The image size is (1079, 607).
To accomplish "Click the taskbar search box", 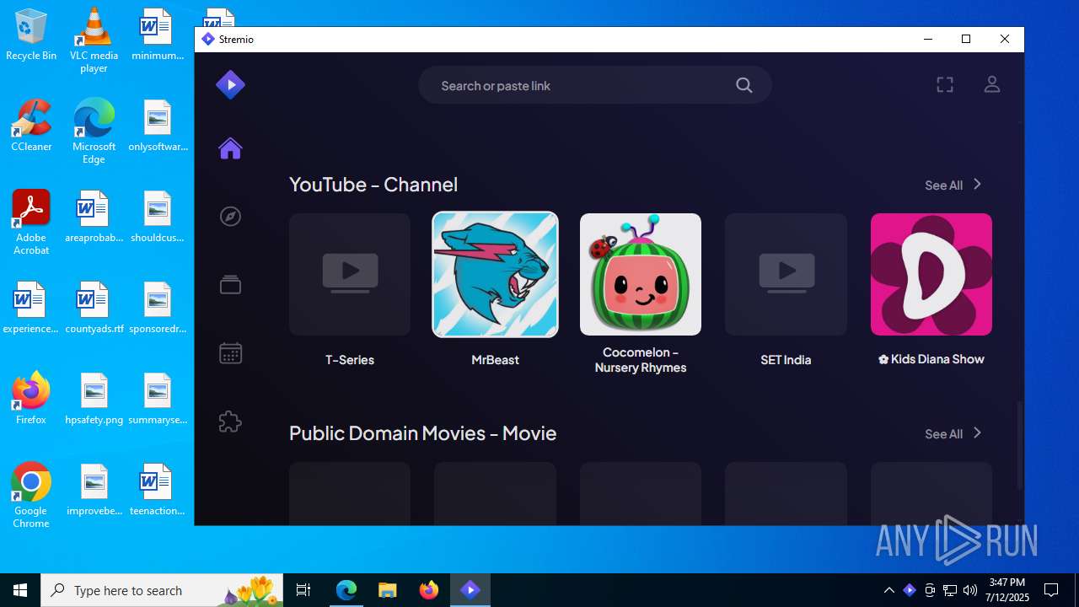I will click(164, 590).
